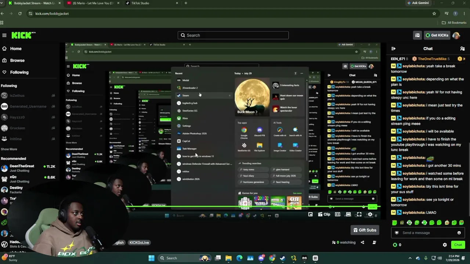Toggle mini player picture-in-picture icon
470x264 pixels.
click(310, 214)
